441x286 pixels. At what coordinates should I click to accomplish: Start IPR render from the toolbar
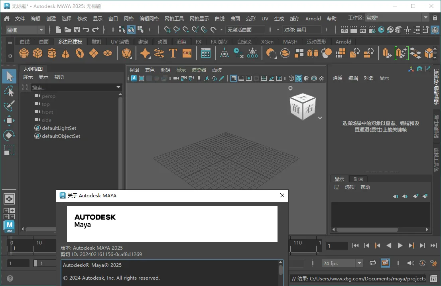362,30
